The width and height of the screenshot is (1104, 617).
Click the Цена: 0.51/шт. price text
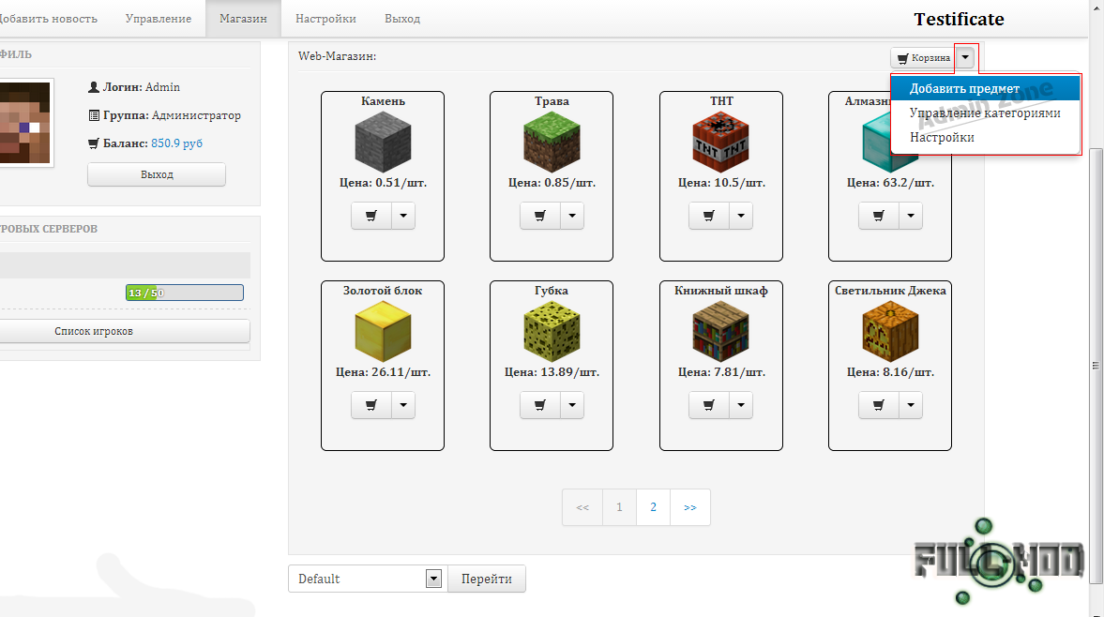click(383, 183)
